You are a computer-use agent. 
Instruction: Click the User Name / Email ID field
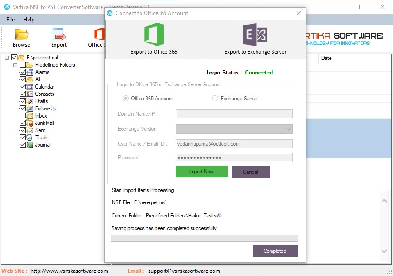pos(234,144)
